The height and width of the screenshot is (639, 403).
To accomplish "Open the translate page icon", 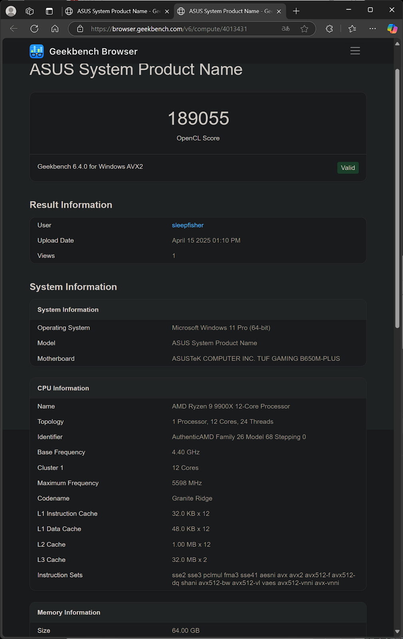I will click(x=286, y=29).
